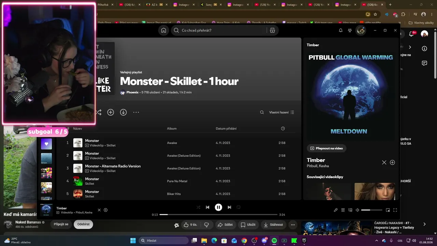
Task: Select Monster - Alternate Radio Version track
Action: click(113, 166)
